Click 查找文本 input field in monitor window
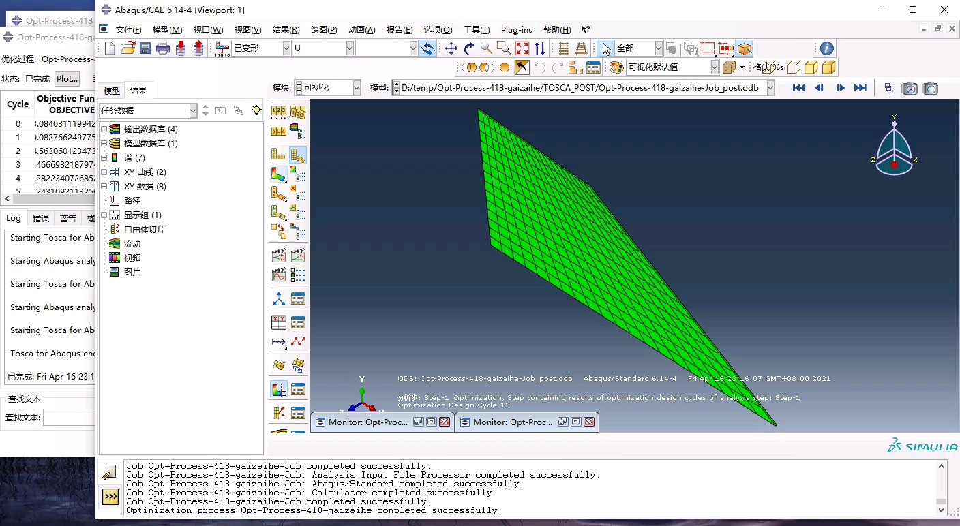960x526 pixels. pos(69,418)
